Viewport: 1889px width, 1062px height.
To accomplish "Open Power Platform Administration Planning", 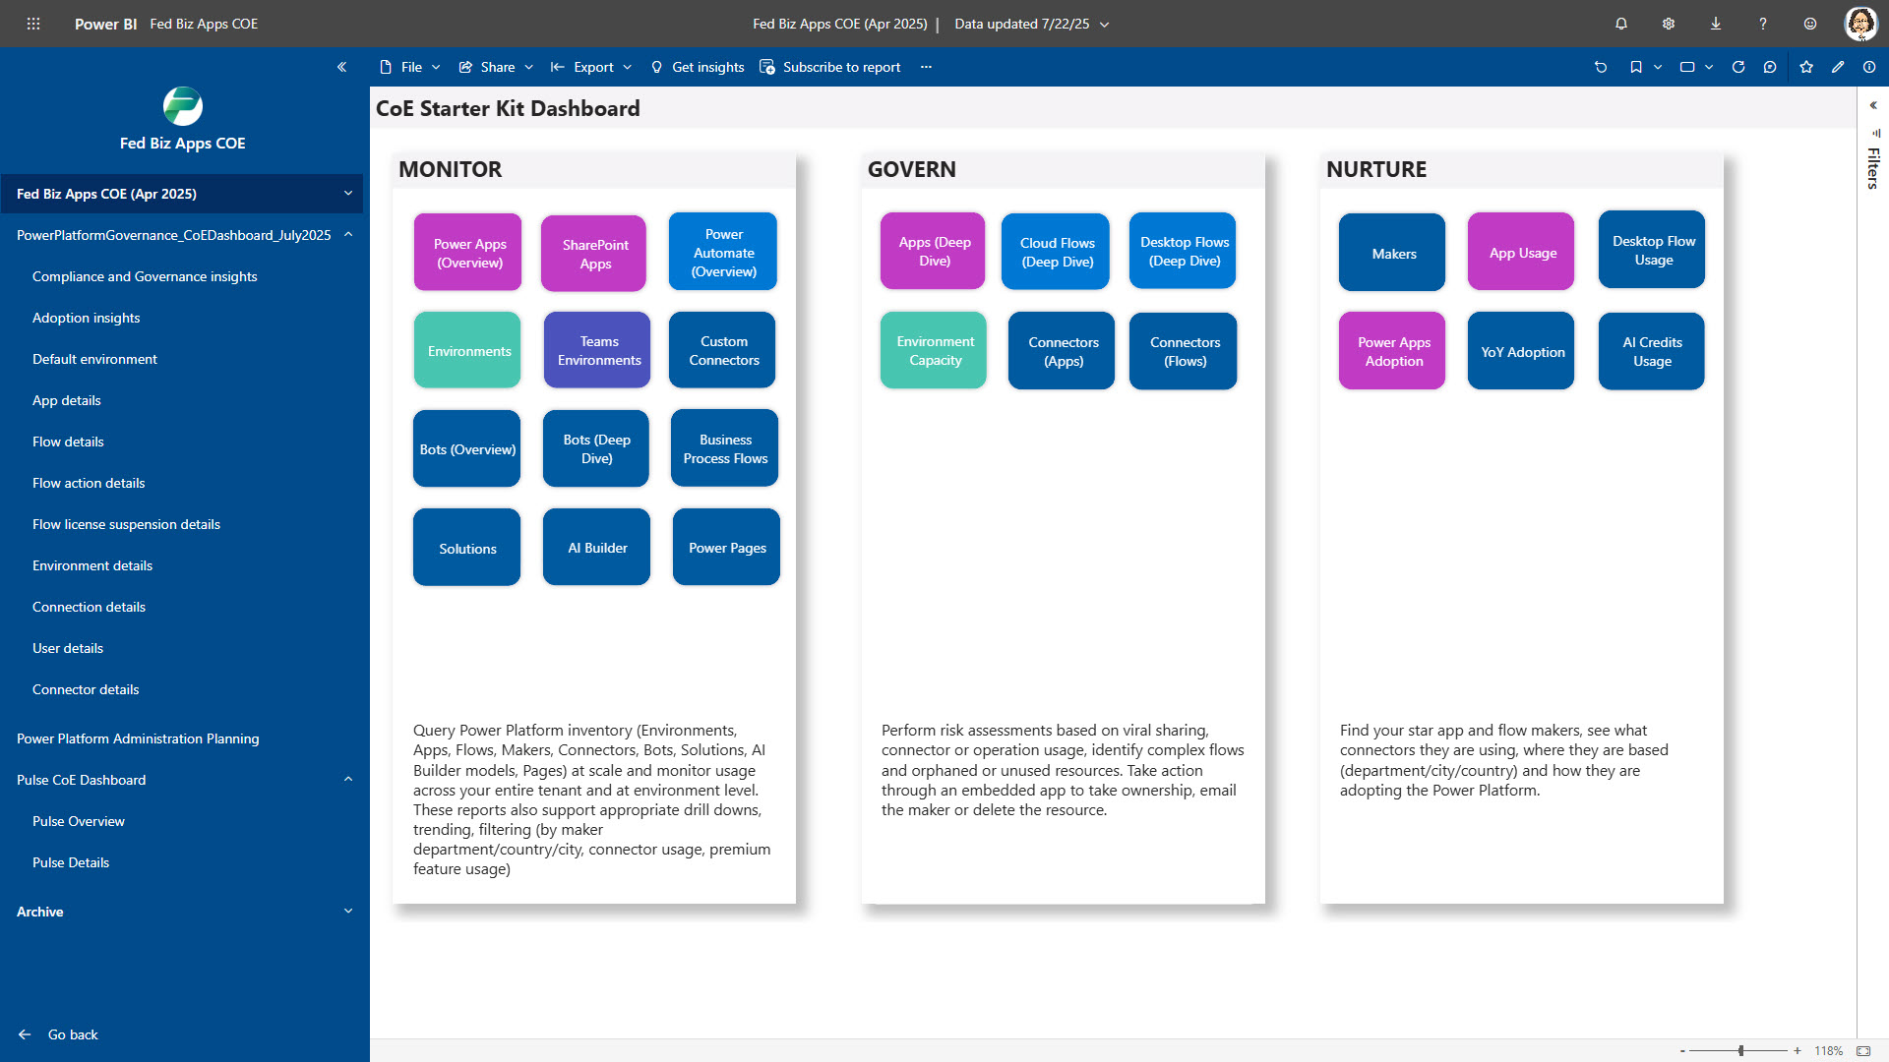I will [138, 738].
